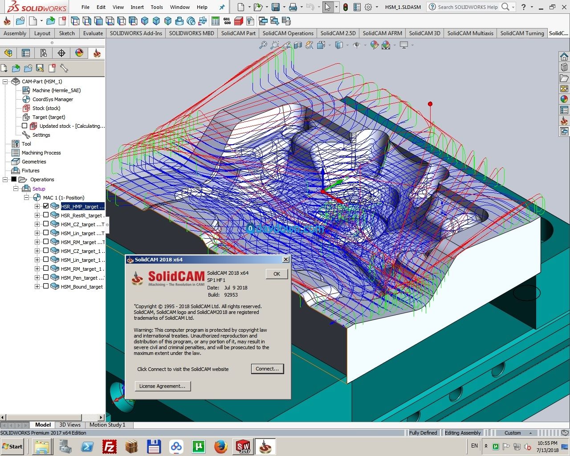The height and width of the screenshot is (456, 570).
Task: Expand the HSM_Pen_target tree node
Action: (37, 277)
